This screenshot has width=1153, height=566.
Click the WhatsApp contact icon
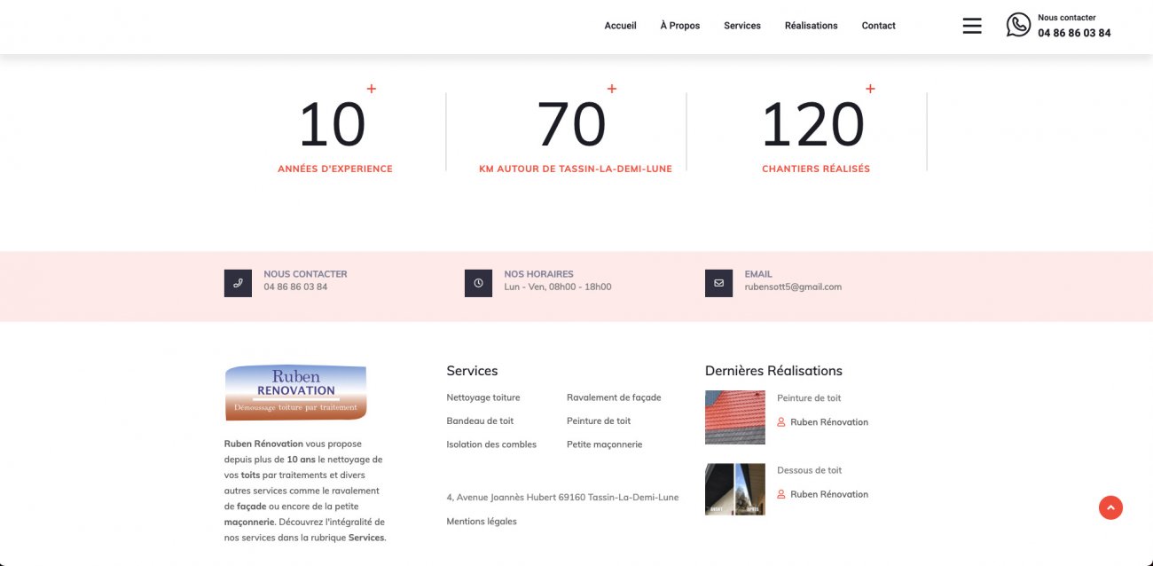(x=1018, y=25)
